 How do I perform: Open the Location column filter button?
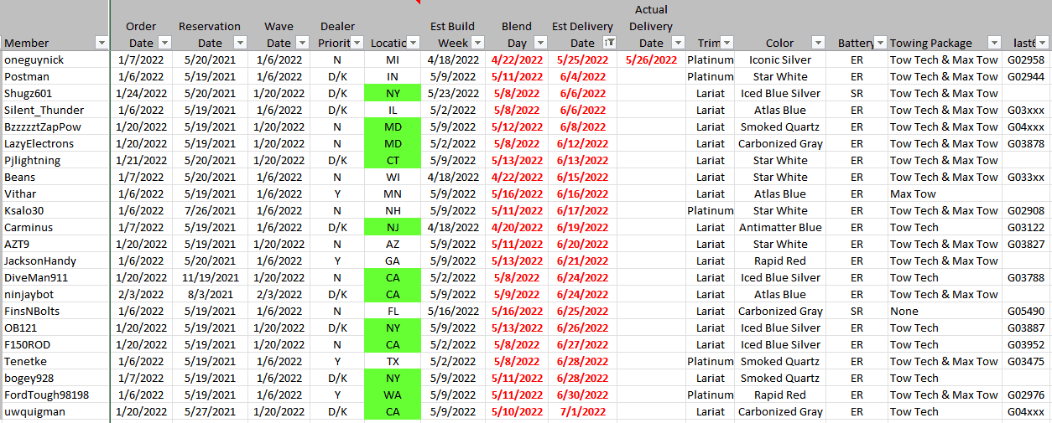(413, 43)
